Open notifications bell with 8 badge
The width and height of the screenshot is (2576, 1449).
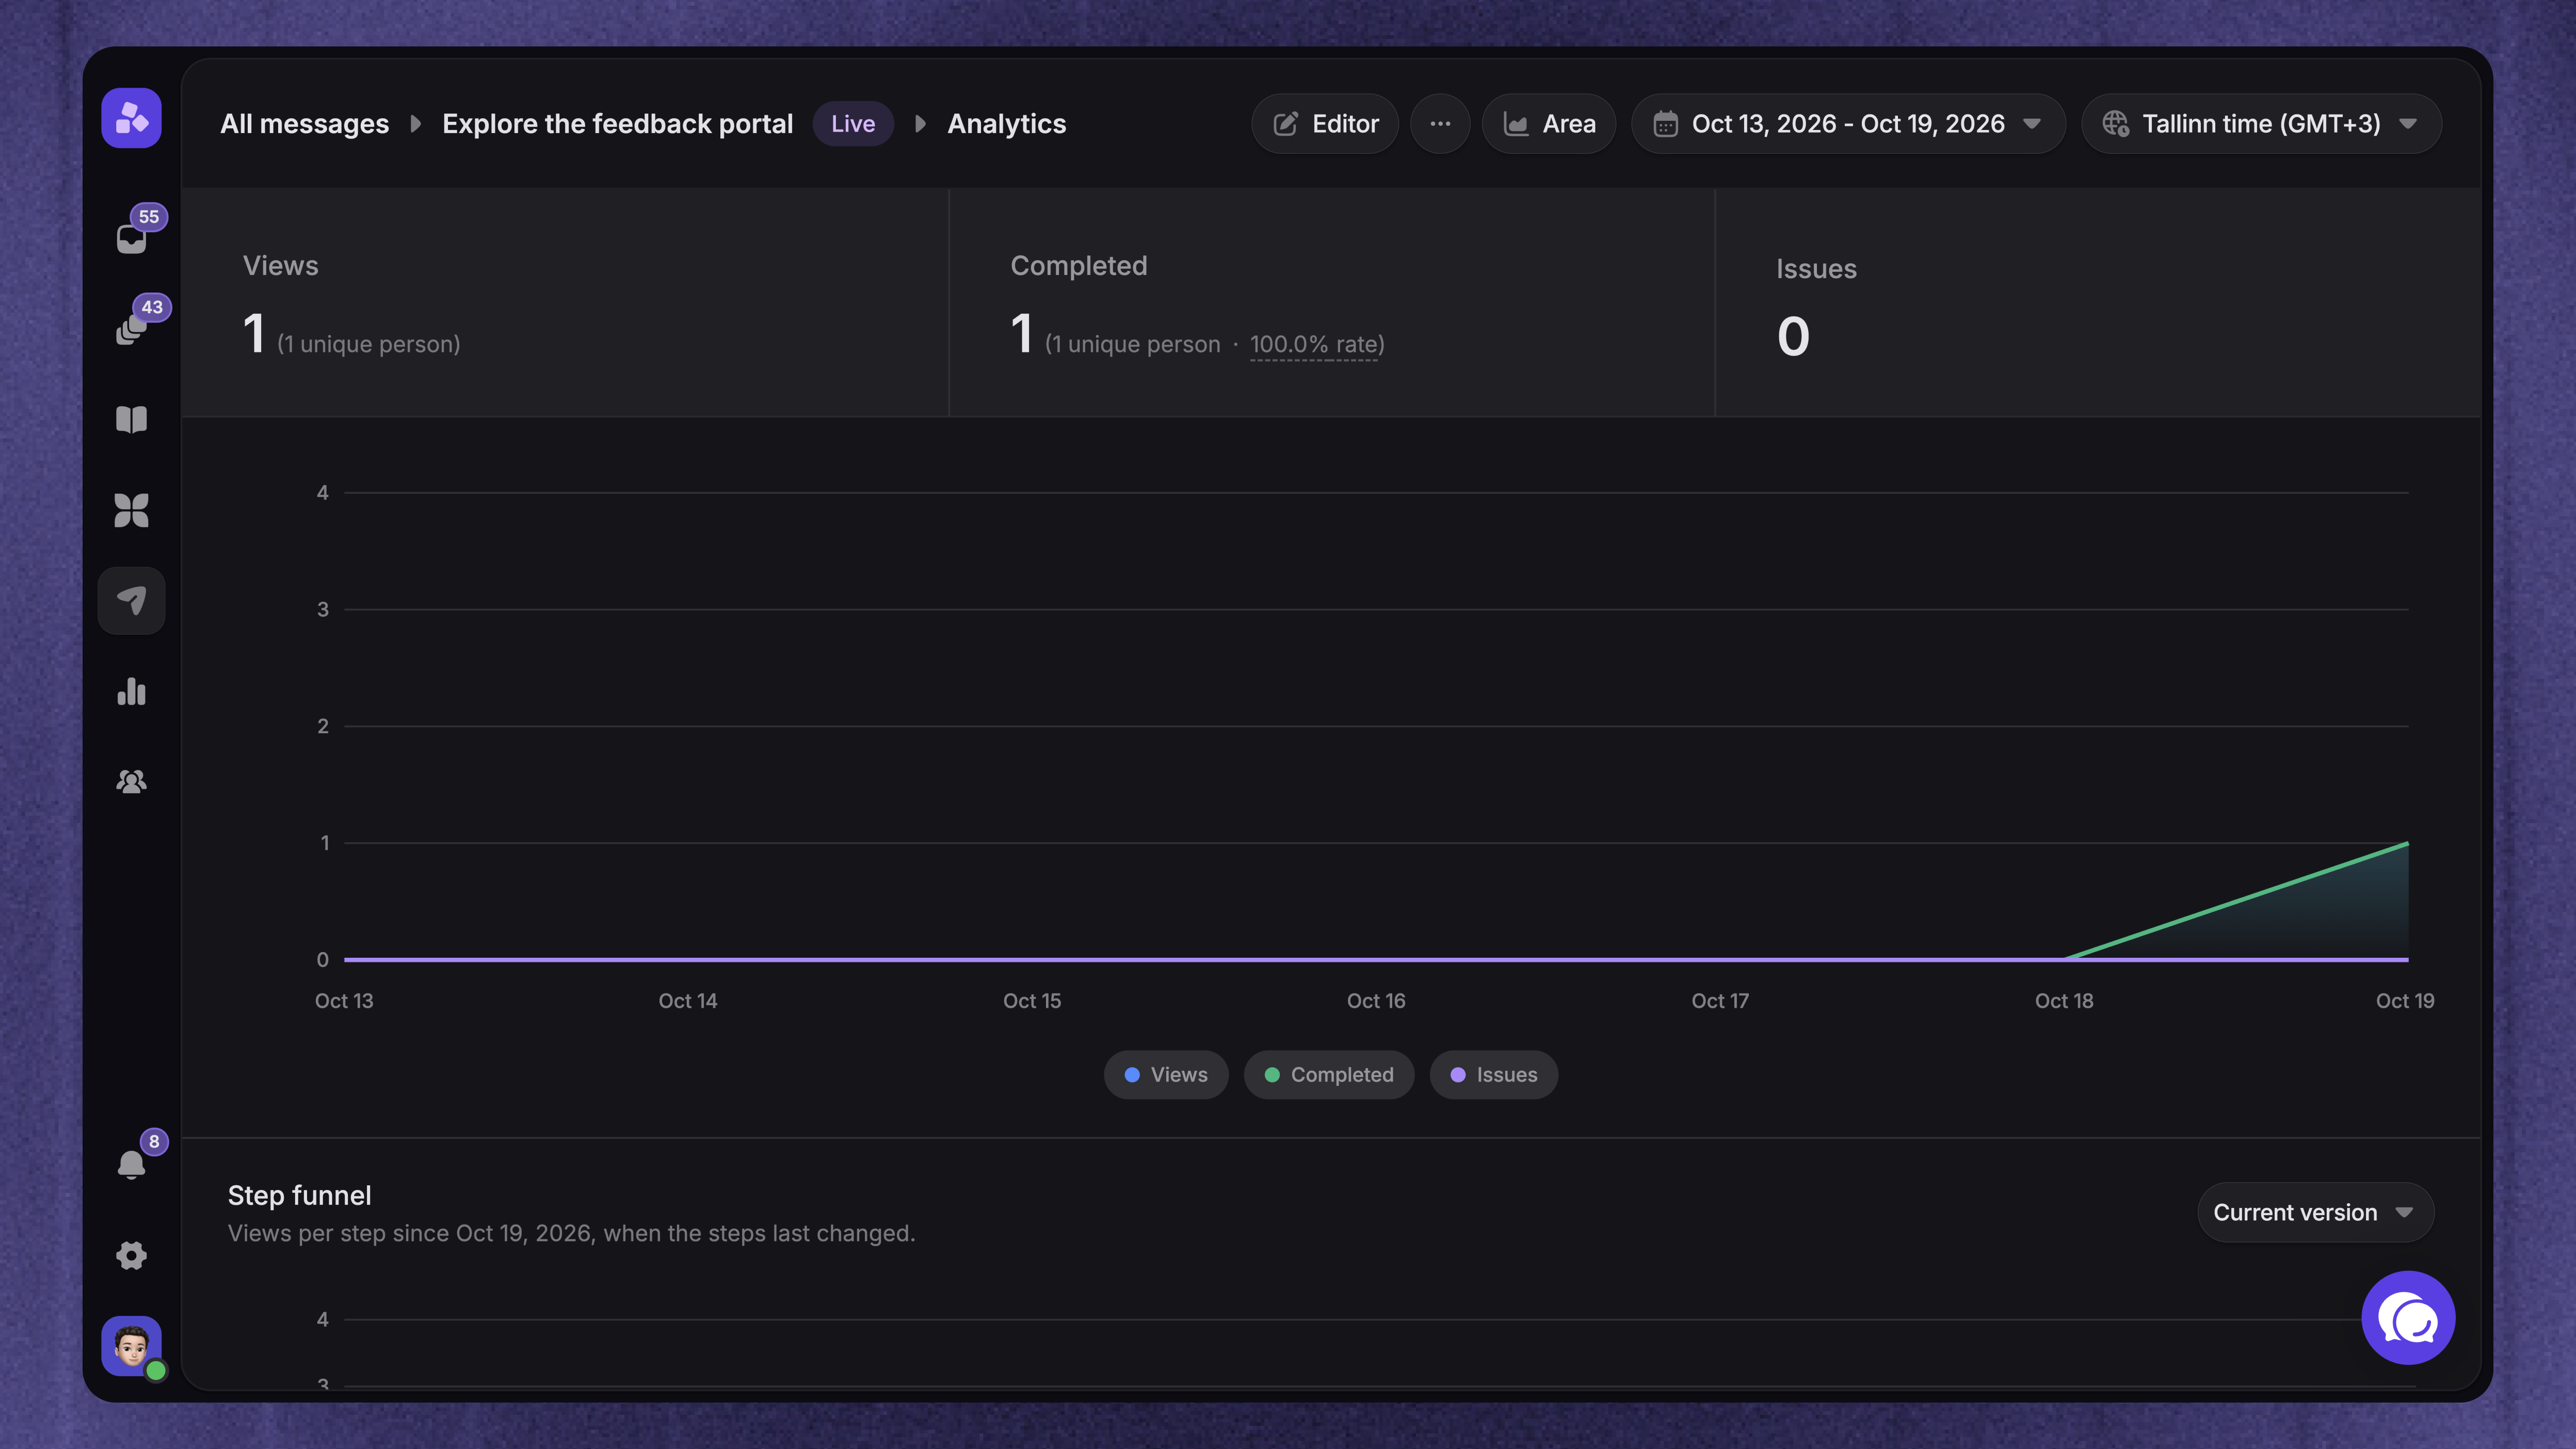point(131,1164)
